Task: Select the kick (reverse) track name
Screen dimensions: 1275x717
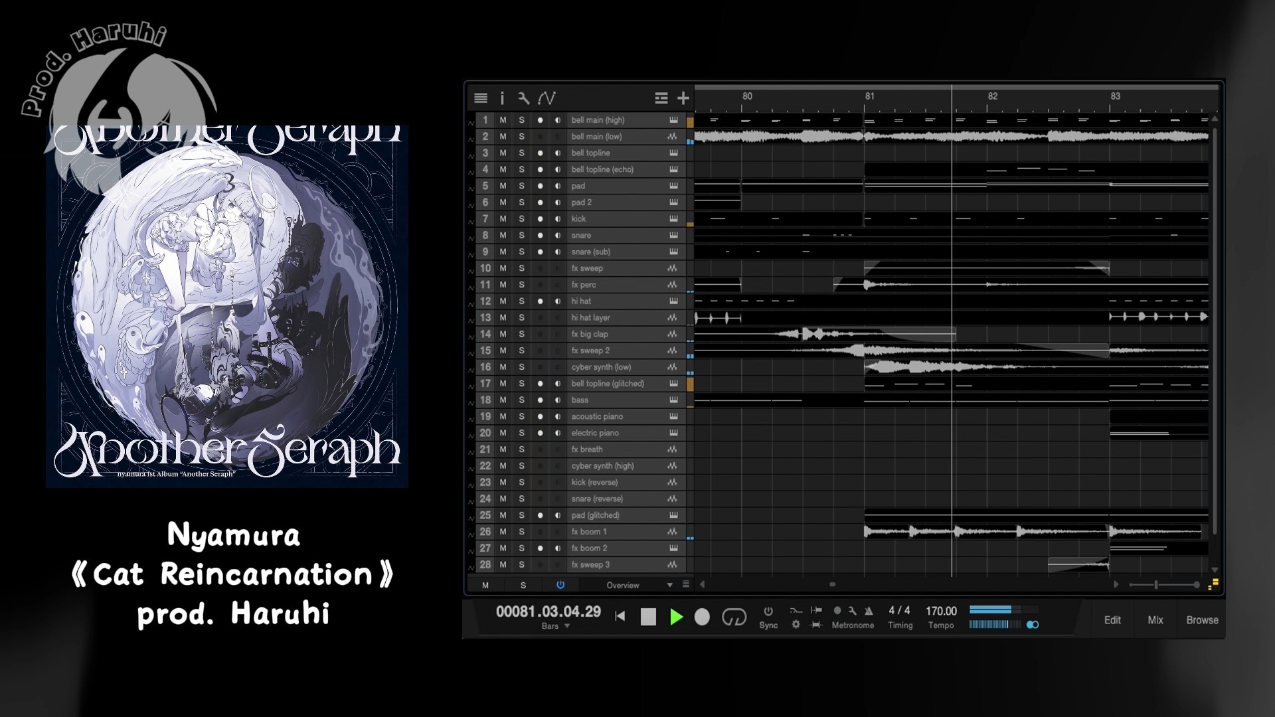Action: click(x=594, y=483)
